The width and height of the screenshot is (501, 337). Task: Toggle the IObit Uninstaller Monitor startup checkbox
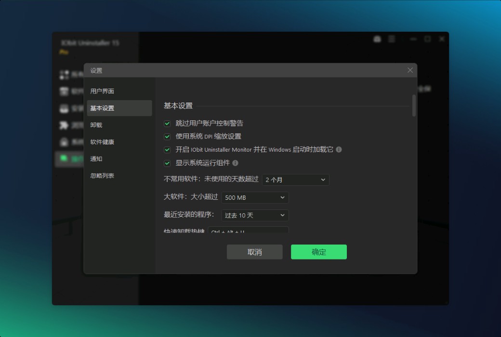click(167, 150)
